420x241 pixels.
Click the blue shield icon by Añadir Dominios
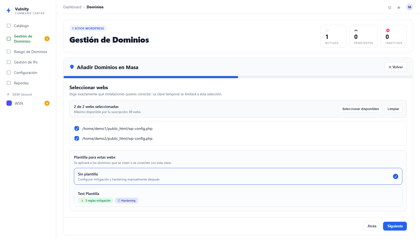[72, 67]
